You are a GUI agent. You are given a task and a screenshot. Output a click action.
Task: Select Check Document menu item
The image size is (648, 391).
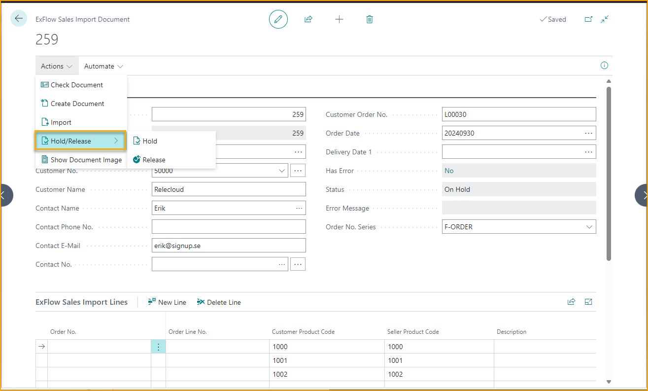coord(81,85)
